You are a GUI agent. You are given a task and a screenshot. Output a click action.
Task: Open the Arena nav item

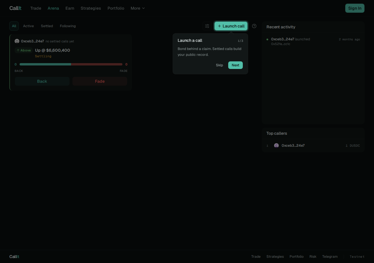click(53, 8)
